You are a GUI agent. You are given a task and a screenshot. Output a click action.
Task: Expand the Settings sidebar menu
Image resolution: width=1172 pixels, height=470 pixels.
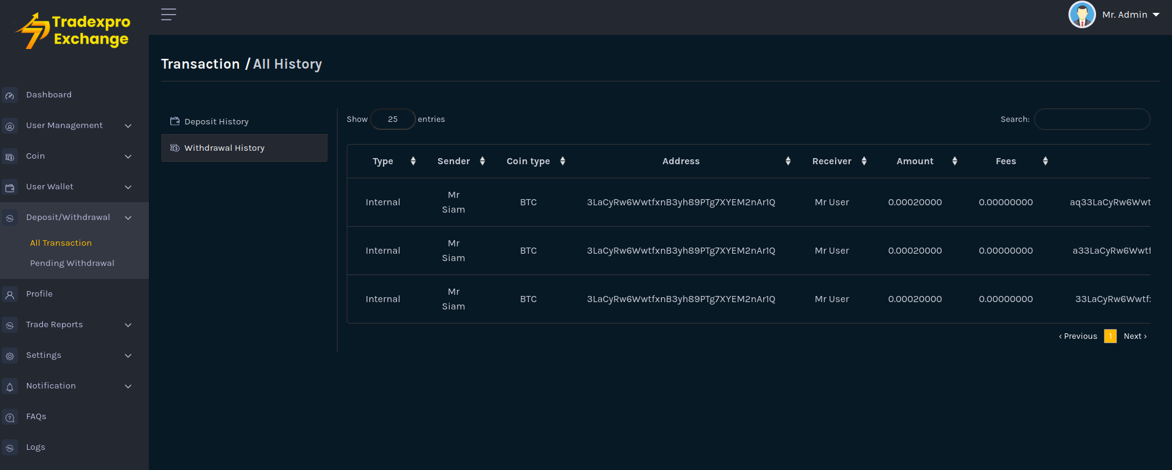point(128,355)
